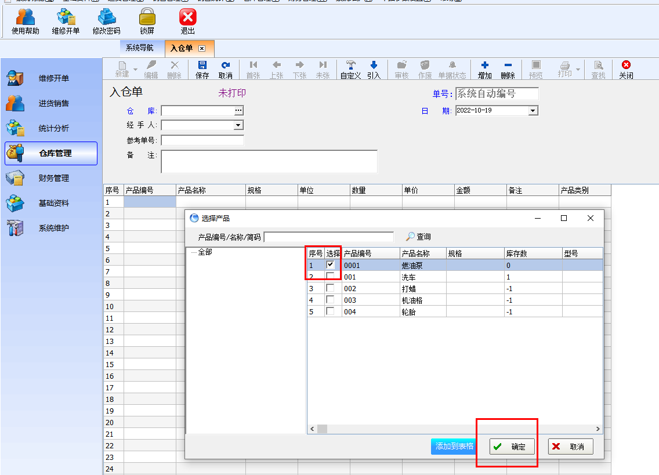
Task: Click the 确定 confirm button
Action: pos(512,447)
